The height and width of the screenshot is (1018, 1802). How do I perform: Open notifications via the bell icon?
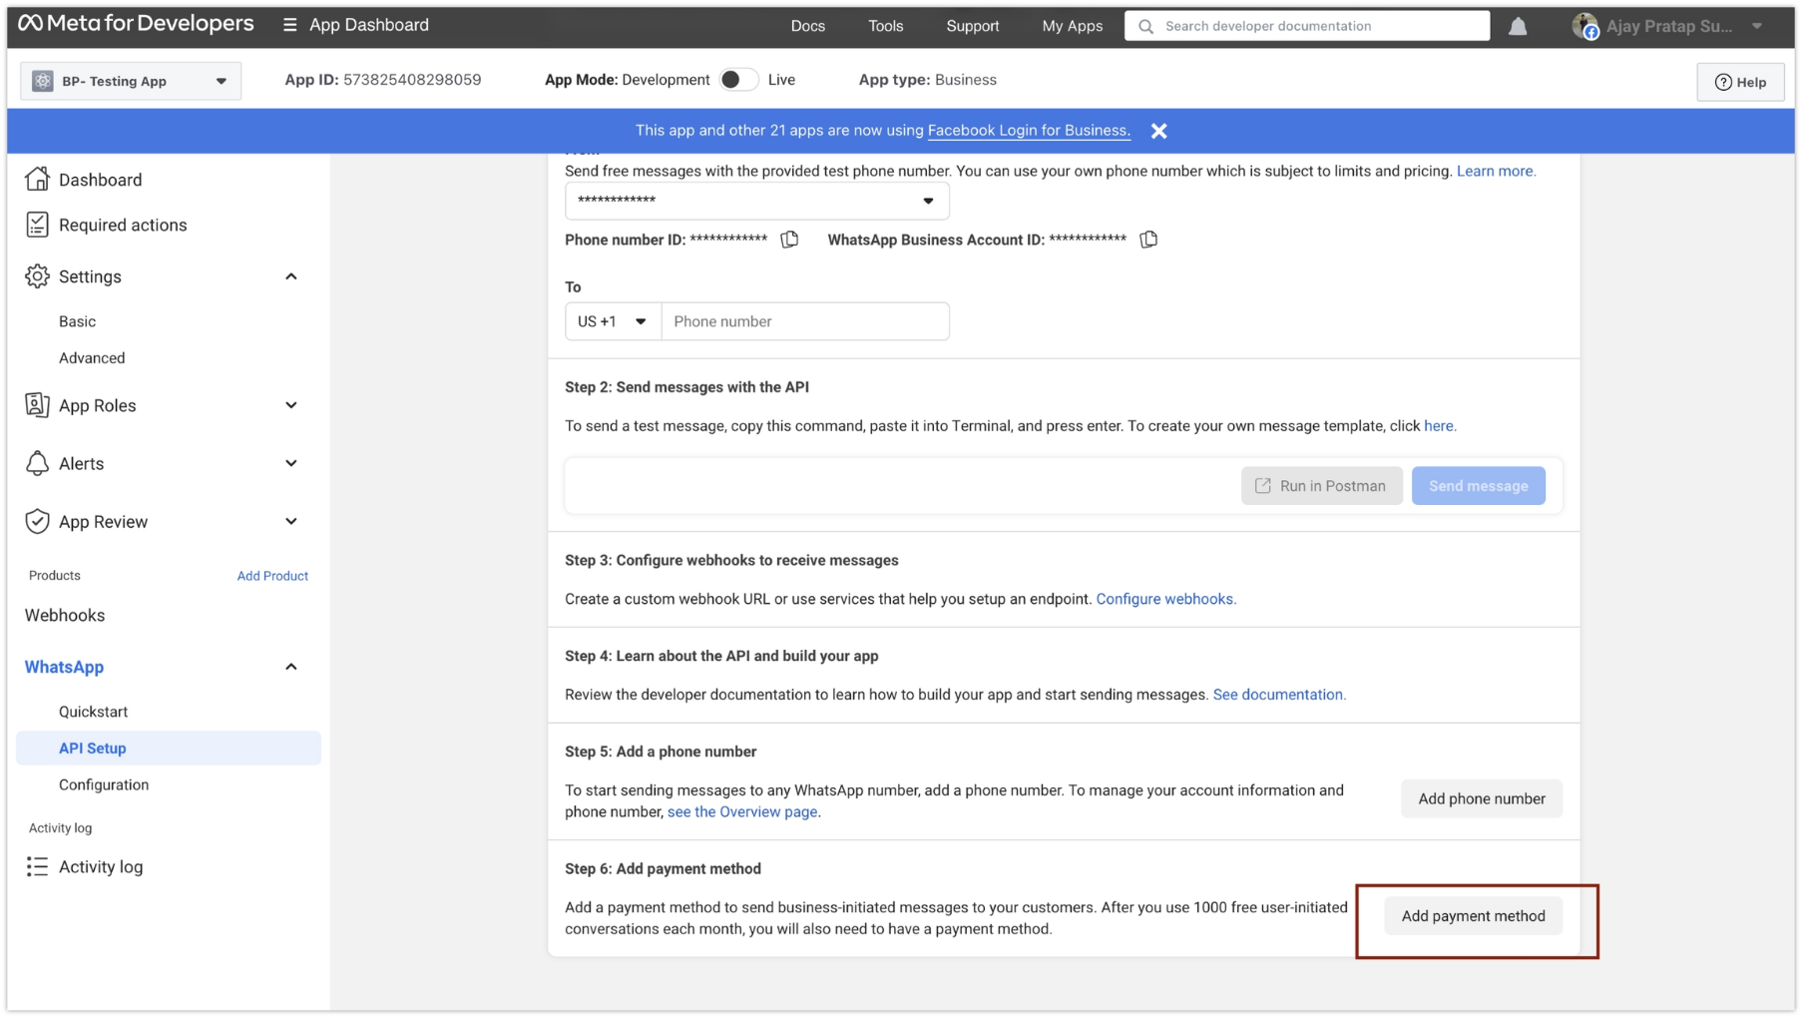(1518, 26)
